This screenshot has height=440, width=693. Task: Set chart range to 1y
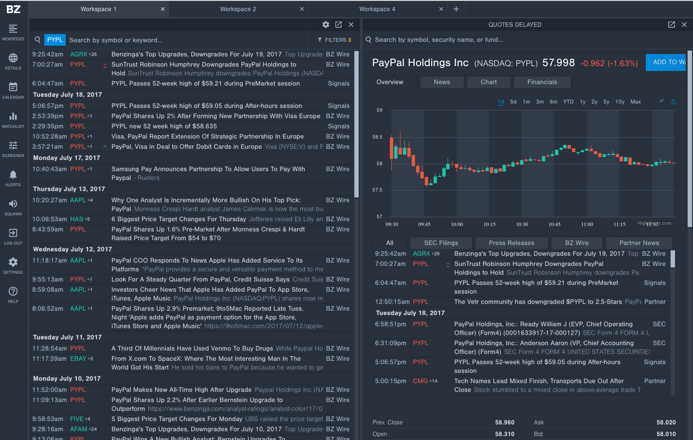pos(583,102)
